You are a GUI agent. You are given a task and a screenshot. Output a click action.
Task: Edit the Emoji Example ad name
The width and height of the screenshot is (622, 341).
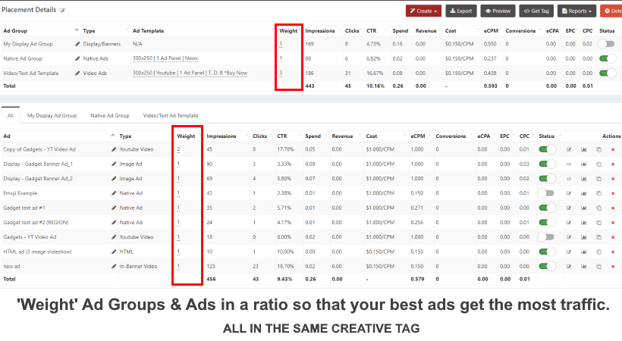click(114, 193)
